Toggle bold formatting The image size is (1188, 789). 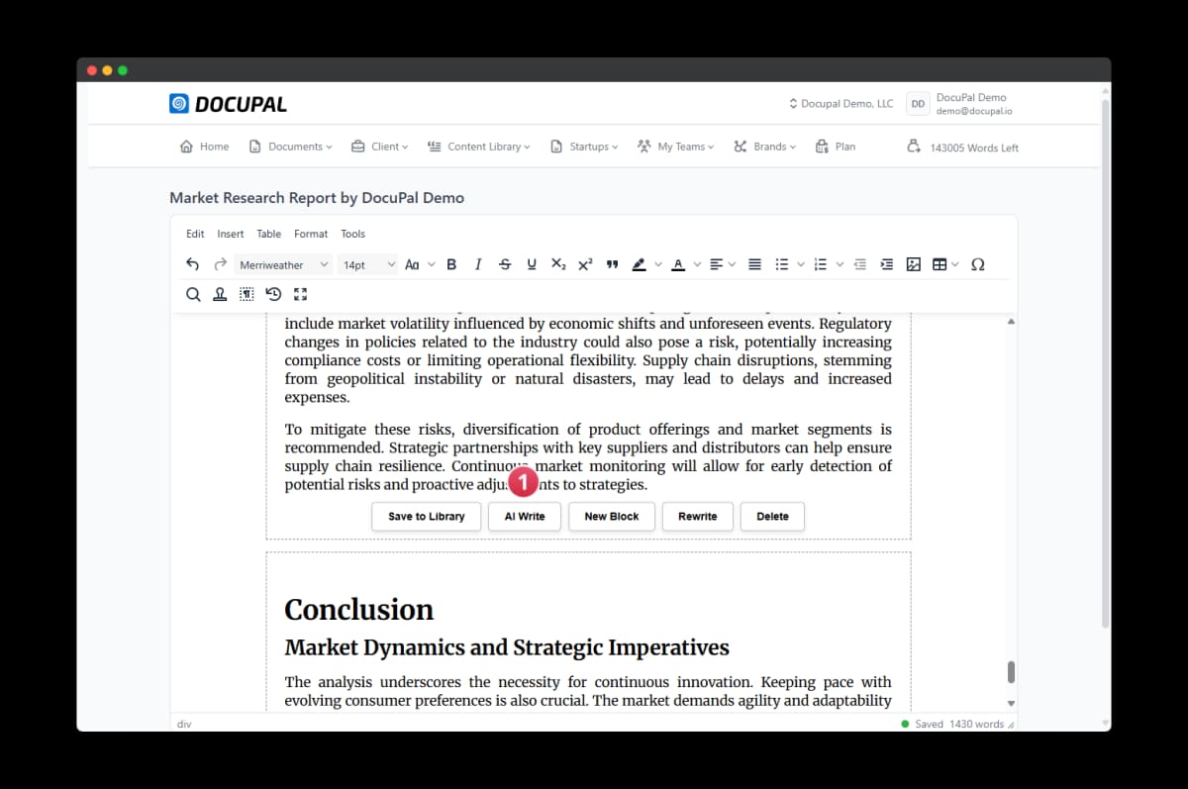pos(451,264)
